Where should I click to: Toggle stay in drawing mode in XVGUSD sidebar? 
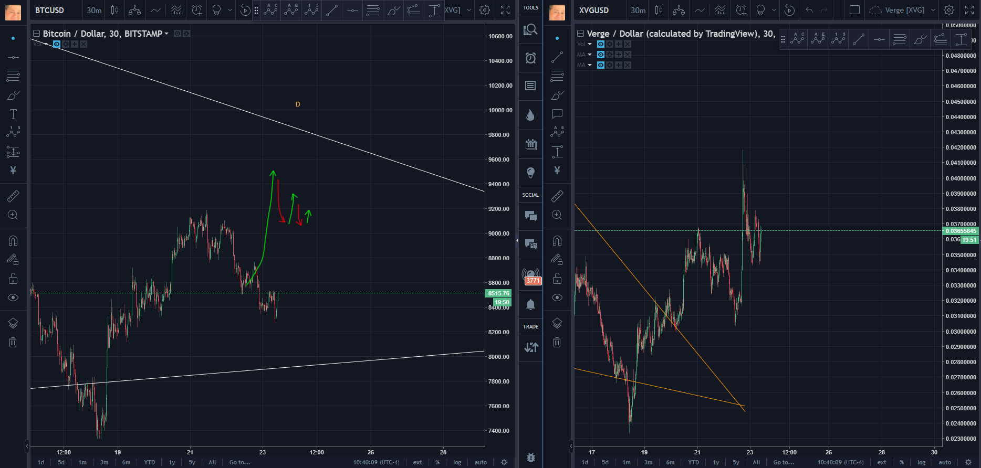tap(557, 259)
